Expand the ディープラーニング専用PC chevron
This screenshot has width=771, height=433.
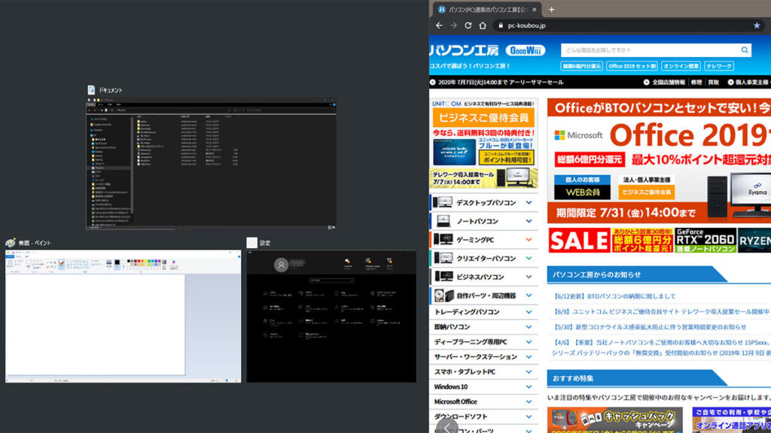click(x=529, y=342)
